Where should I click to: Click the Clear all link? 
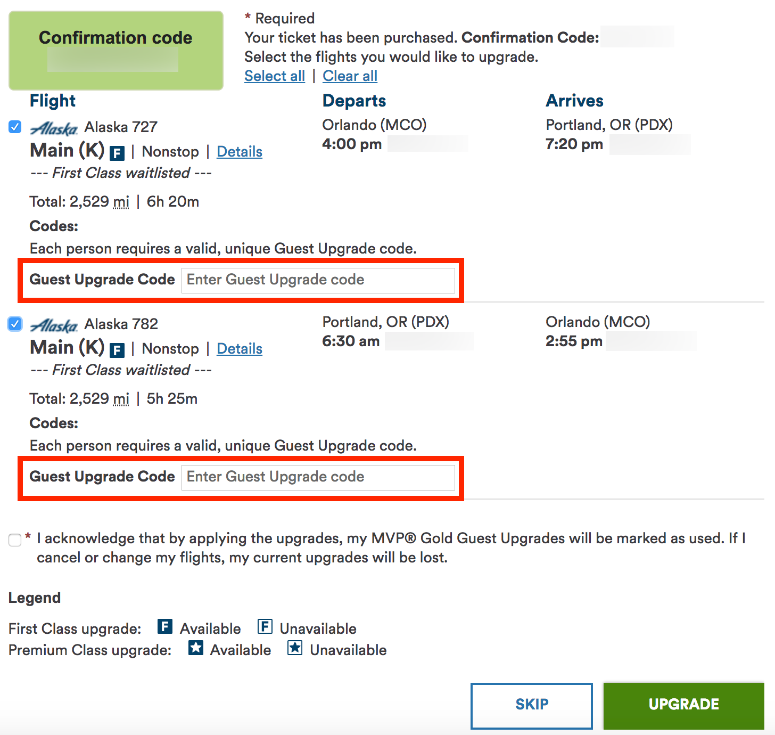coord(350,76)
